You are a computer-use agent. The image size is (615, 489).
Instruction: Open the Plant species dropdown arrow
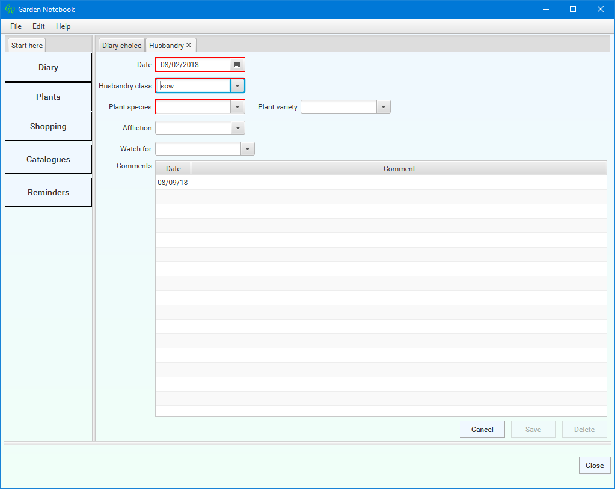pos(237,107)
